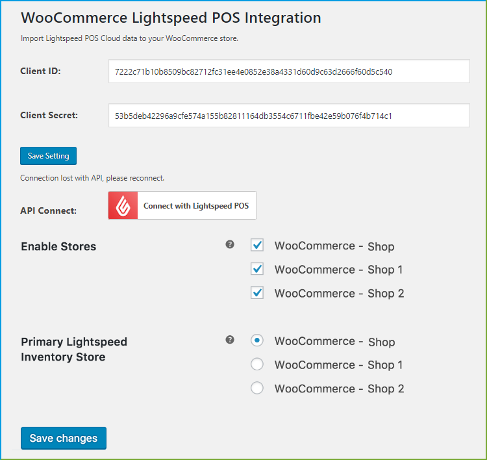Select WooCommerce - Shop as primary inventory store
Viewport: 487px width, 460px height.
tap(257, 340)
